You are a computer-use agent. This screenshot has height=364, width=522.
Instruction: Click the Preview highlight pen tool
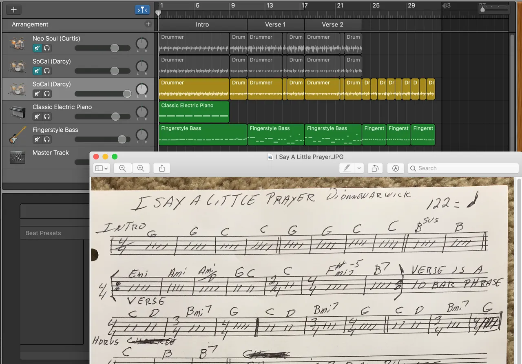click(347, 168)
